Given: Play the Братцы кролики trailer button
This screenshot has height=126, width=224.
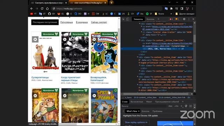Looking at the screenshot, I should [94, 96].
